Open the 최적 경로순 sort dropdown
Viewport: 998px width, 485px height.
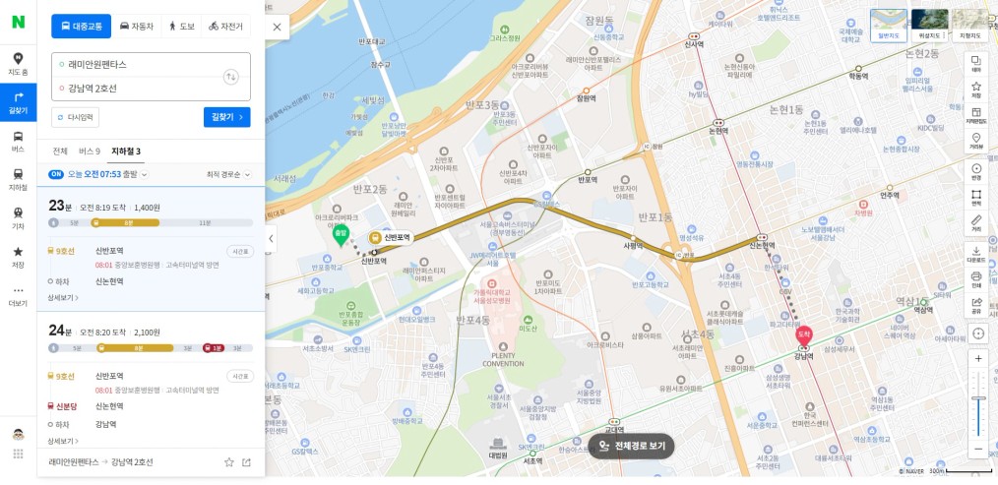pyautogui.click(x=228, y=174)
